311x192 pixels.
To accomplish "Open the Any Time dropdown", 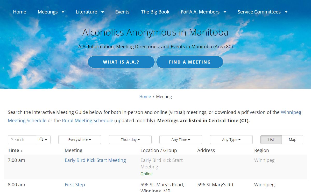I will (x=181, y=140).
